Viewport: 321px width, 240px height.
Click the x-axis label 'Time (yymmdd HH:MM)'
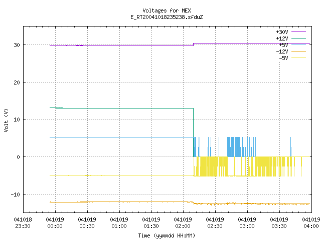point(167,235)
